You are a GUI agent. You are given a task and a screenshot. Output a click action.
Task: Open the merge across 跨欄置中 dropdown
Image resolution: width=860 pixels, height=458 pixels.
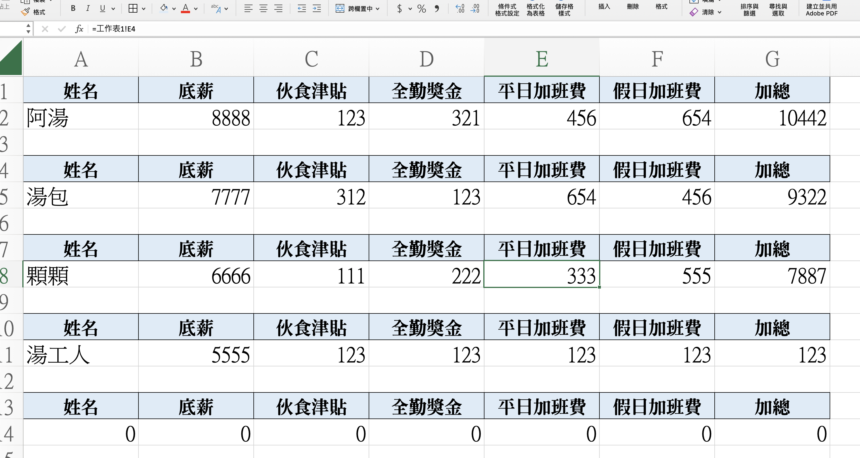378,9
